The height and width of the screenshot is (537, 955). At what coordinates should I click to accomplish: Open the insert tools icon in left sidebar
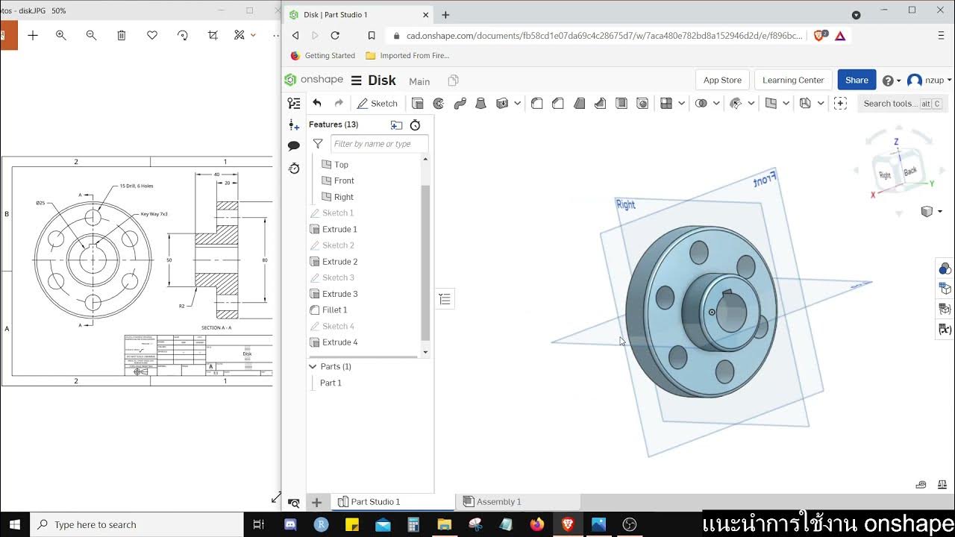(294, 125)
